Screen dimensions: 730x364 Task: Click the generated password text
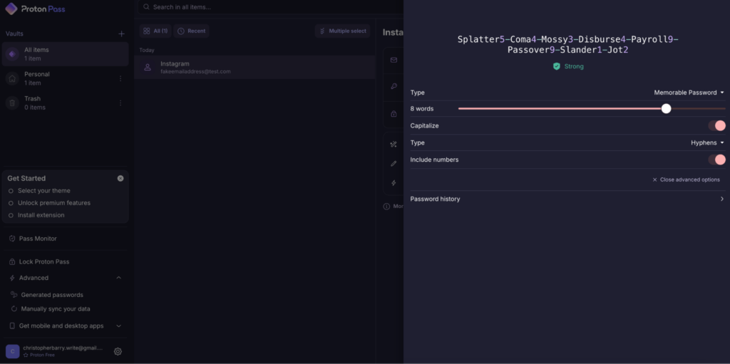567,44
